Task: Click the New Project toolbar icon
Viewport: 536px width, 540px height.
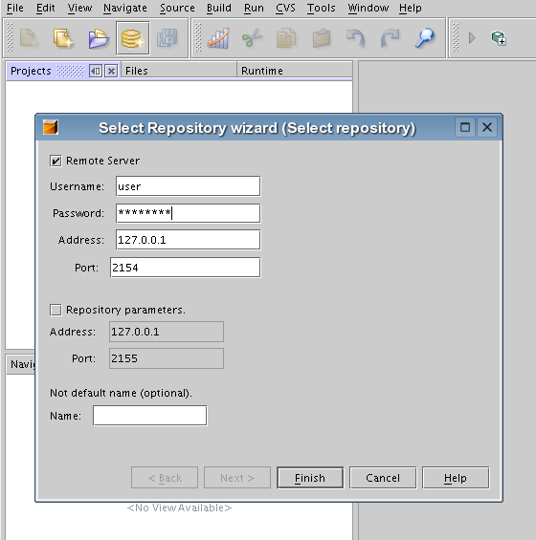Action: 63,38
